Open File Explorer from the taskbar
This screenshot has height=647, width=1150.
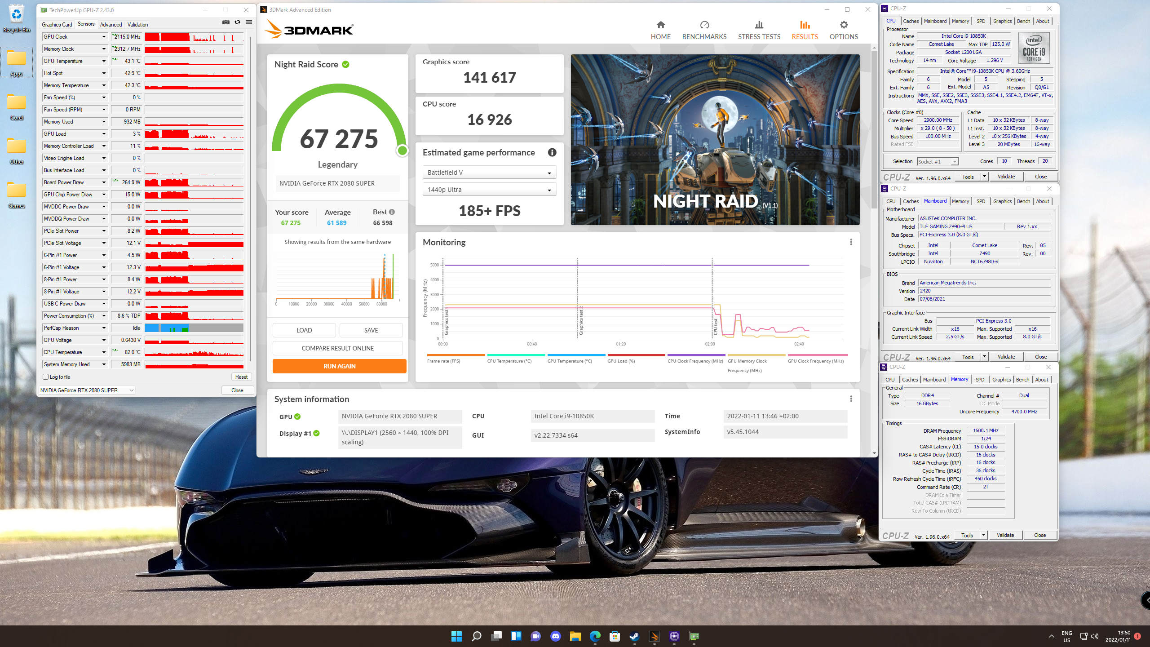(575, 636)
